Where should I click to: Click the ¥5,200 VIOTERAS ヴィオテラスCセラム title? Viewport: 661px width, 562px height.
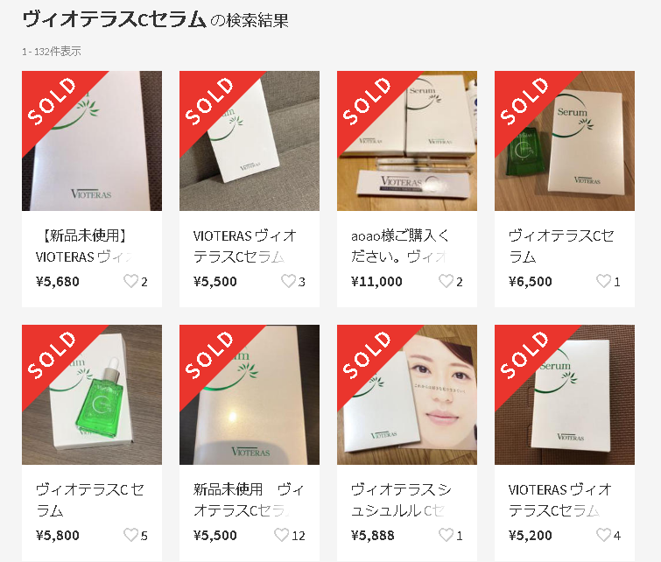tap(559, 500)
